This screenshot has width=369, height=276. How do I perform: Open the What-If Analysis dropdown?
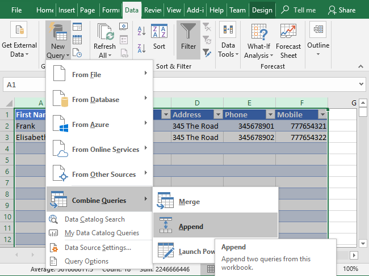[x=258, y=40]
